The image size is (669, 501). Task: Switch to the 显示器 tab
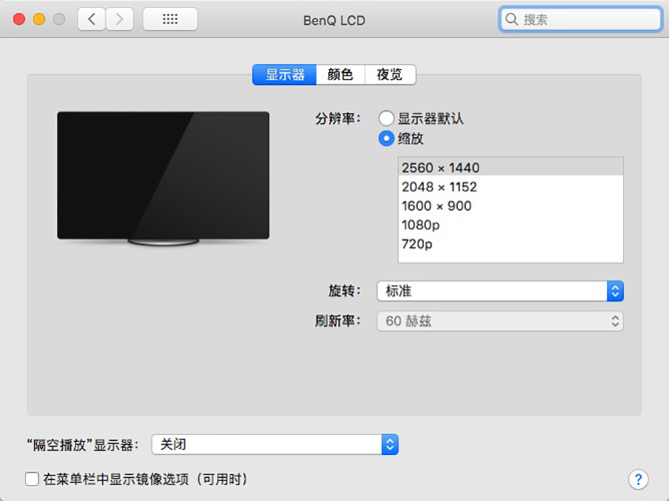tap(284, 75)
